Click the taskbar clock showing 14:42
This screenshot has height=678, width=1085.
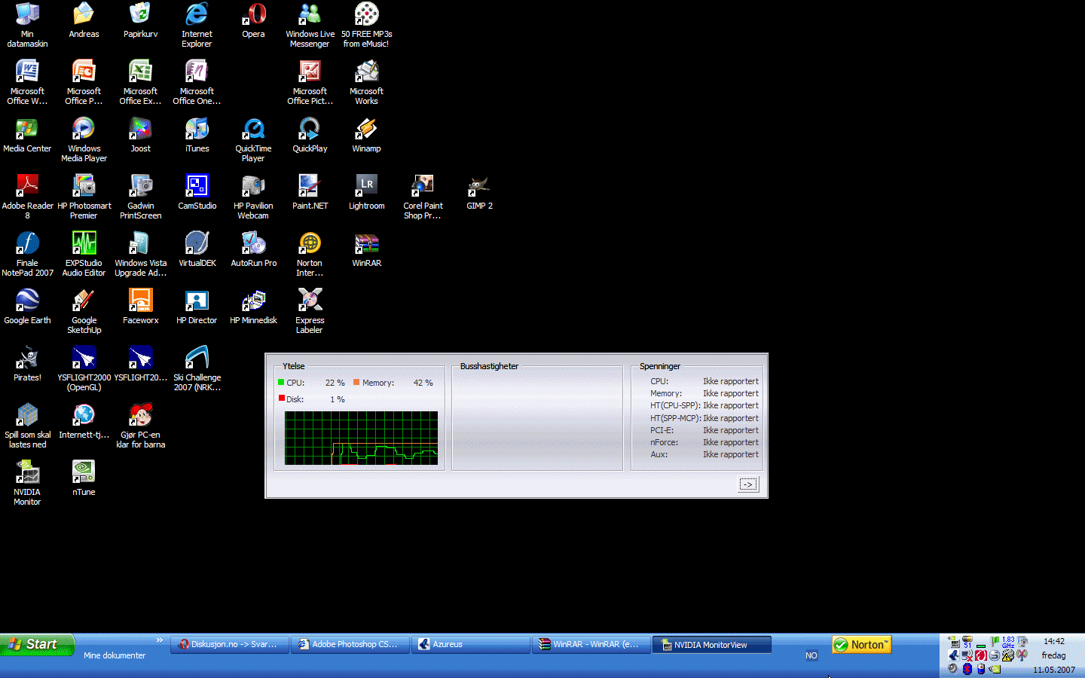(x=1054, y=641)
